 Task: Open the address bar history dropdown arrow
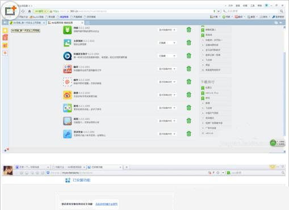click(219, 11)
